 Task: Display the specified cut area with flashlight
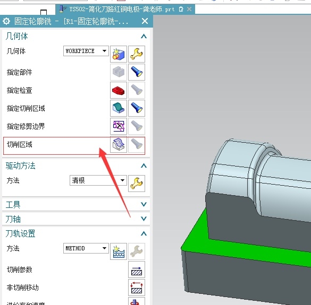pyautogui.click(x=137, y=108)
